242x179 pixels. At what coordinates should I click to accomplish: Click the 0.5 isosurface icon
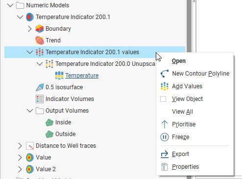(40, 87)
